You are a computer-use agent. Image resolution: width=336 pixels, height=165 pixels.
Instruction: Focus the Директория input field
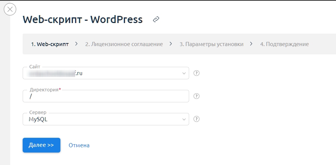(106, 96)
